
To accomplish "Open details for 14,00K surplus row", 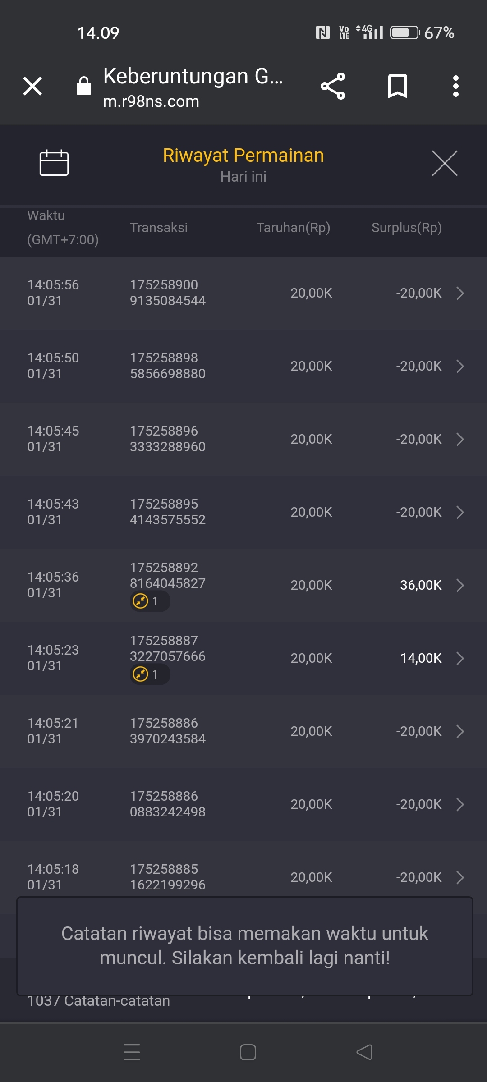I will click(x=460, y=658).
